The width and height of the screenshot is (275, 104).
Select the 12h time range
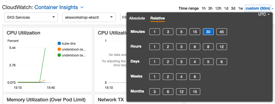tap(218, 8)
